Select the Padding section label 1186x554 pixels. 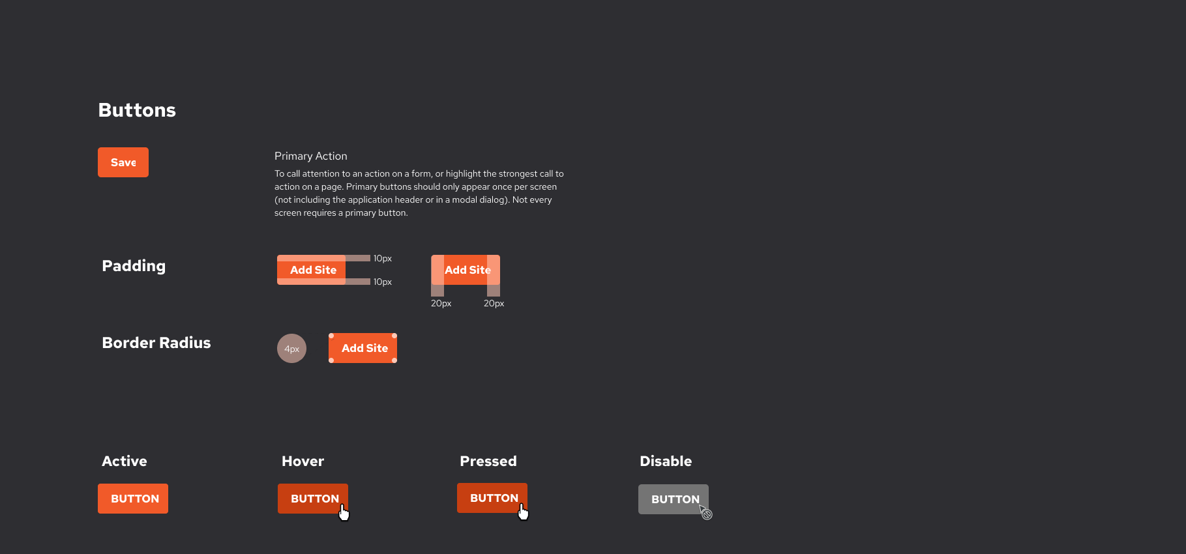pyautogui.click(x=134, y=266)
